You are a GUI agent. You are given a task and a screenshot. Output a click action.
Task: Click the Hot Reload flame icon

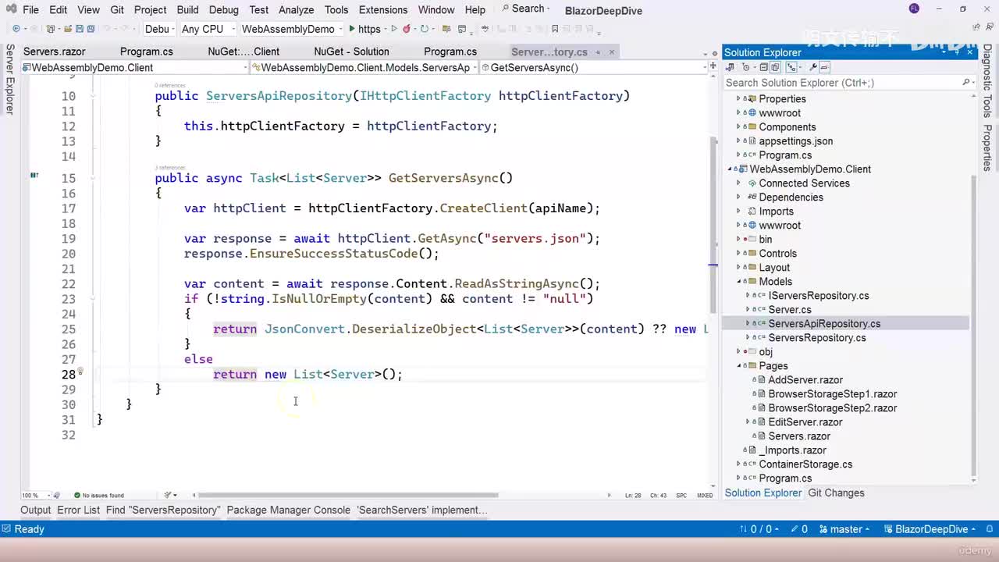tap(408, 29)
